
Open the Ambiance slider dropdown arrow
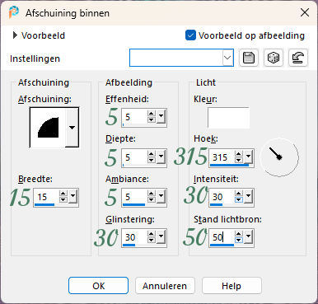click(161, 197)
